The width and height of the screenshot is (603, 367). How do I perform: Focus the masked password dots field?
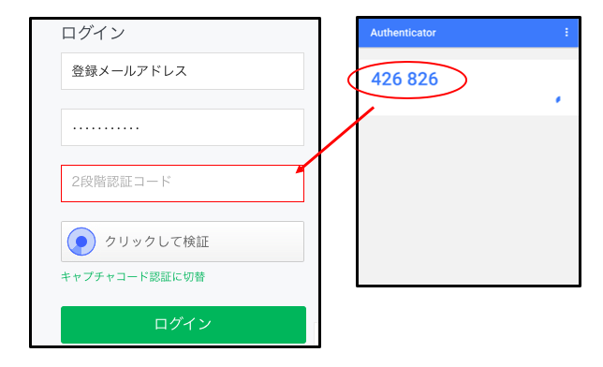(183, 127)
